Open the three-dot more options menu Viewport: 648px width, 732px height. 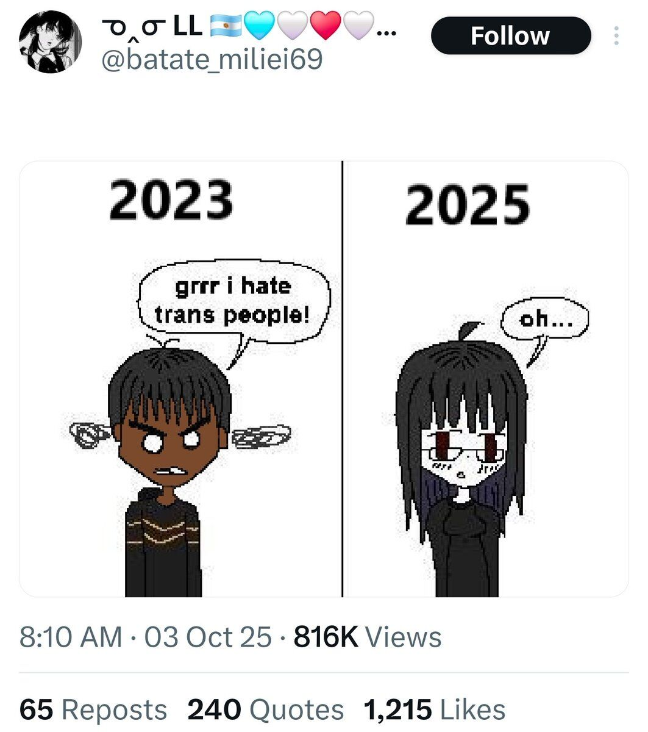click(x=616, y=36)
